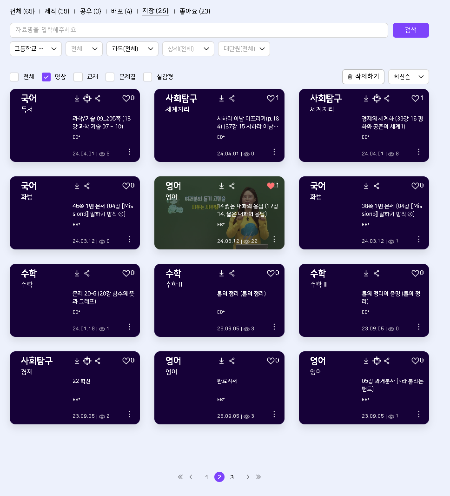
Task: Go to the last page arrow
Action: [x=258, y=477]
